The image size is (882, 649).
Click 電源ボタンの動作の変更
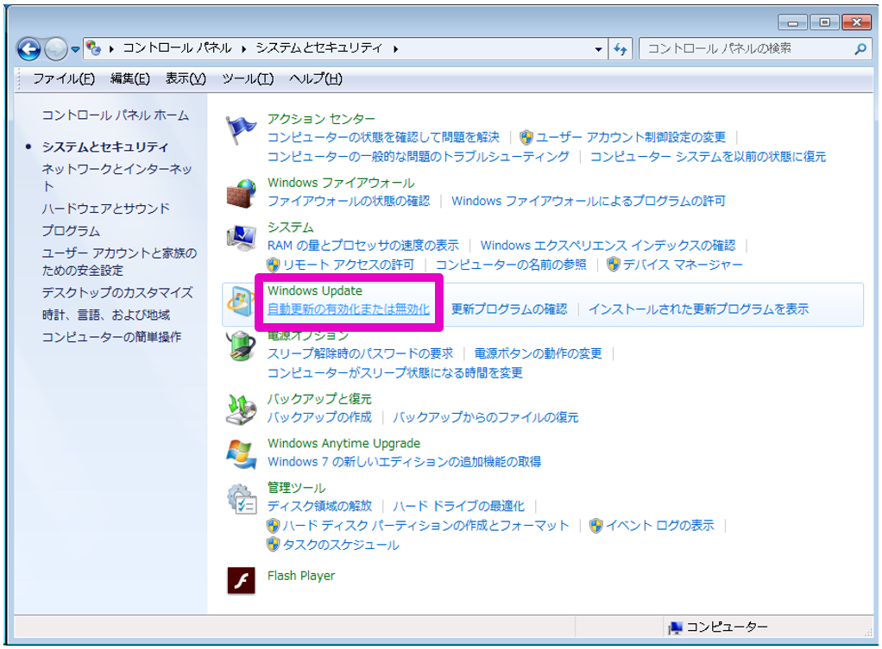pyautogui.click(x=538, y=353)
